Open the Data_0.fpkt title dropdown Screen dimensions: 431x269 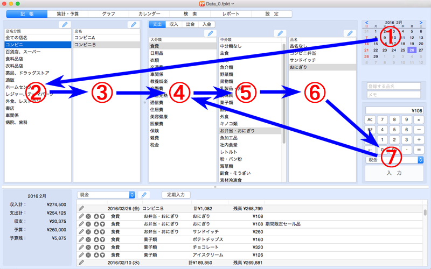click(215, 4)
